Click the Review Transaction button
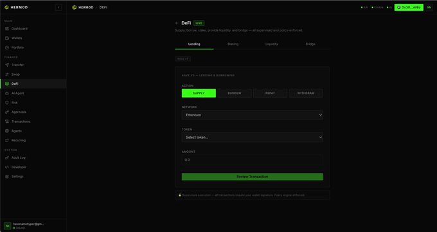Viewport: 437px width, 232px height. (252, 177)
